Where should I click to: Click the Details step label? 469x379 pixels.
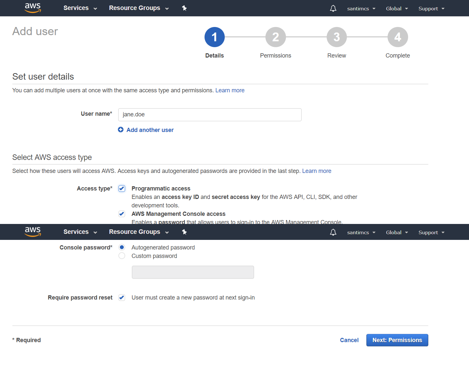pos(215,56)
